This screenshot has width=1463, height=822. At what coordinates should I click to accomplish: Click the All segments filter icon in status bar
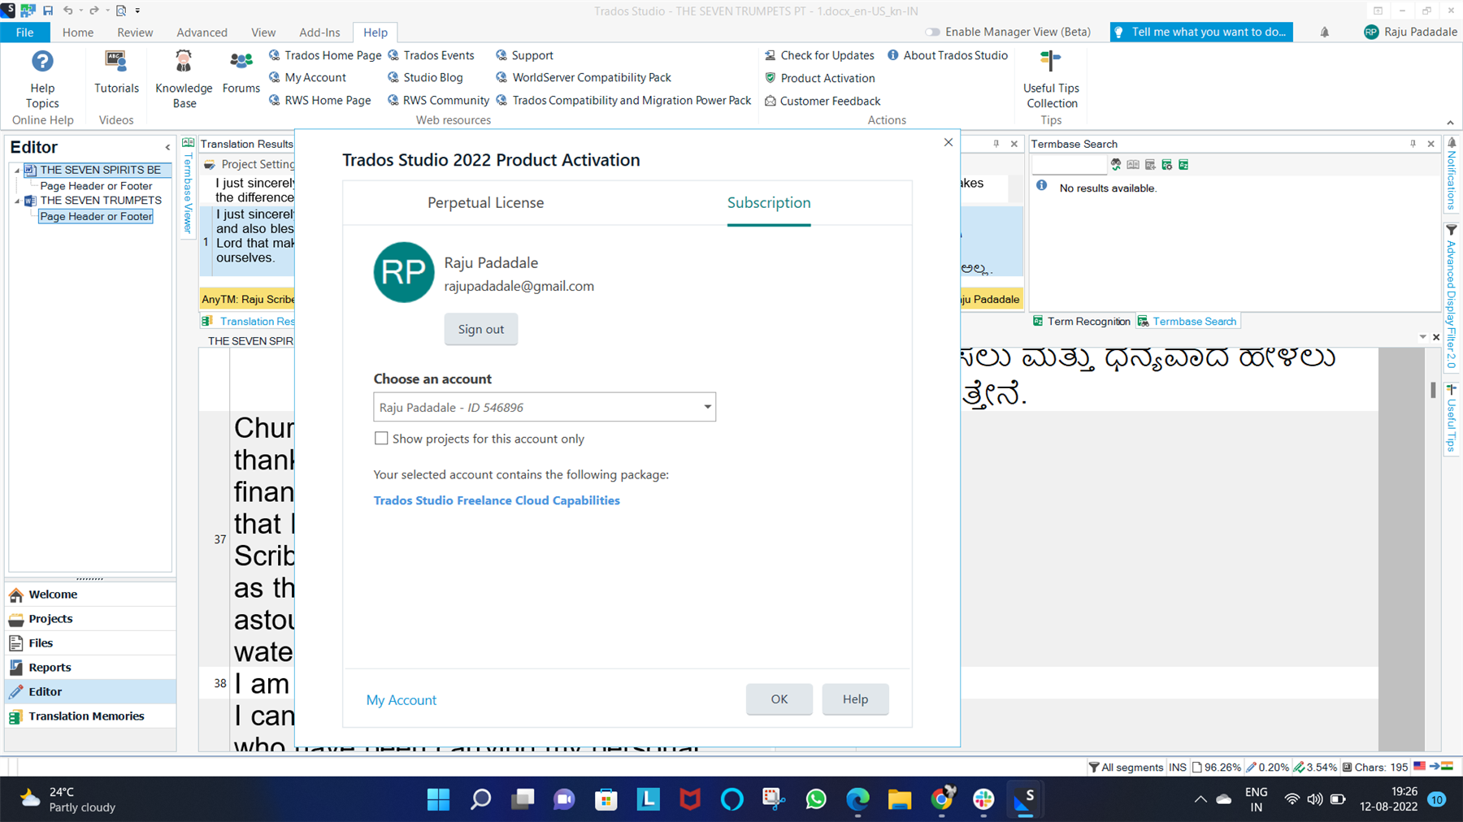pyautogui.click(x=1096, y=767)
